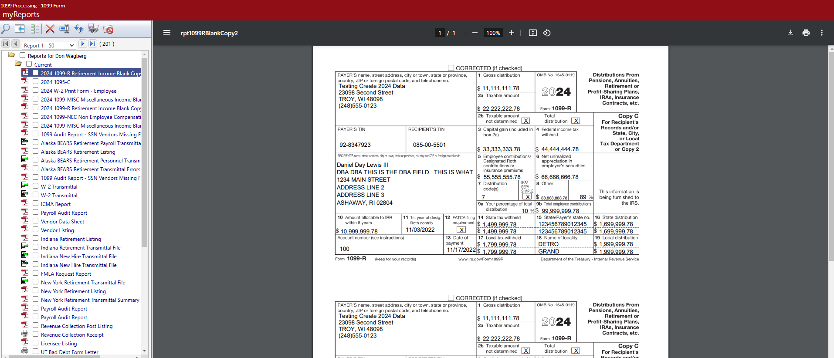This screenshot has width=834, height=358.
Task: Select the FMLA Request Report
Action: [x=66, y=274]
